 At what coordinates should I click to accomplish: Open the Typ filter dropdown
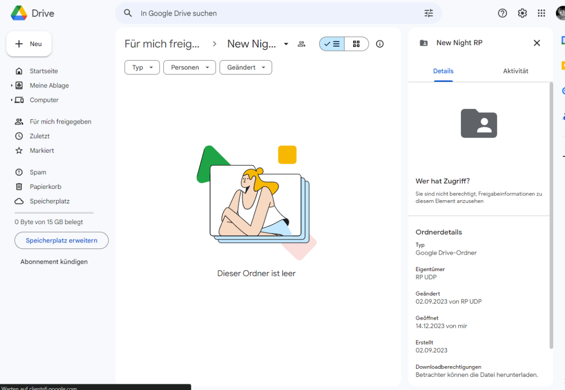click(142, 68)
